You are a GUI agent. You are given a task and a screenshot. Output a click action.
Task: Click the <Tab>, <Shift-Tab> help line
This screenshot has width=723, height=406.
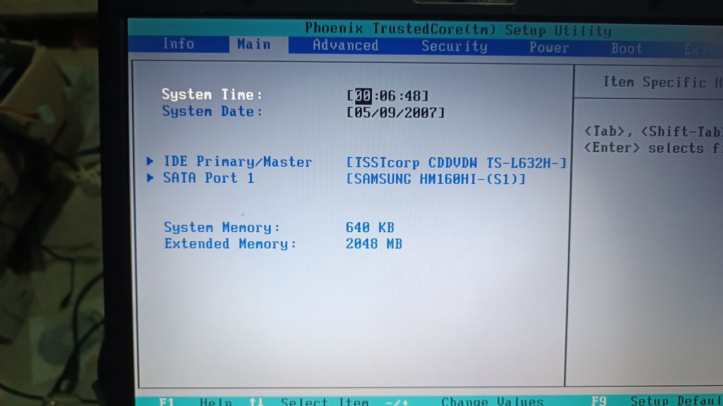pos(654,132)
